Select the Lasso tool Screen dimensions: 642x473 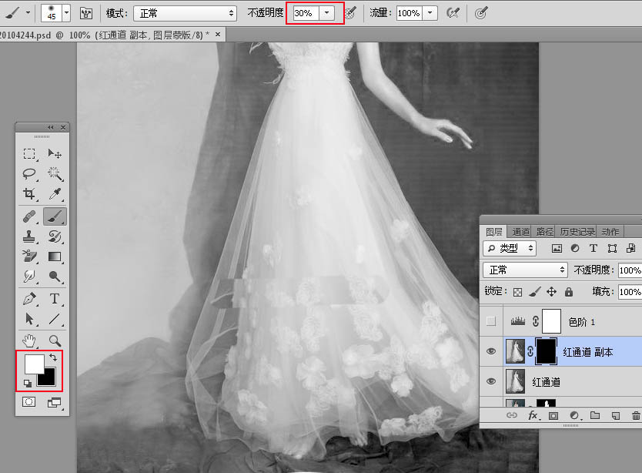[29, 174]
